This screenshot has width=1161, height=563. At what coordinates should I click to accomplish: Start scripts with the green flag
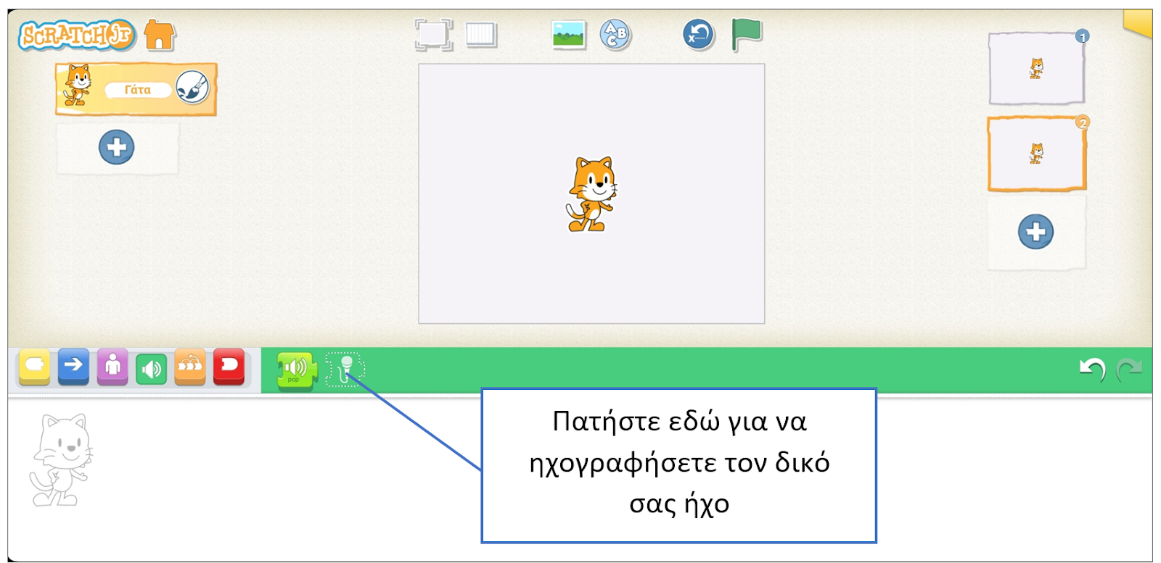point(746,34)
